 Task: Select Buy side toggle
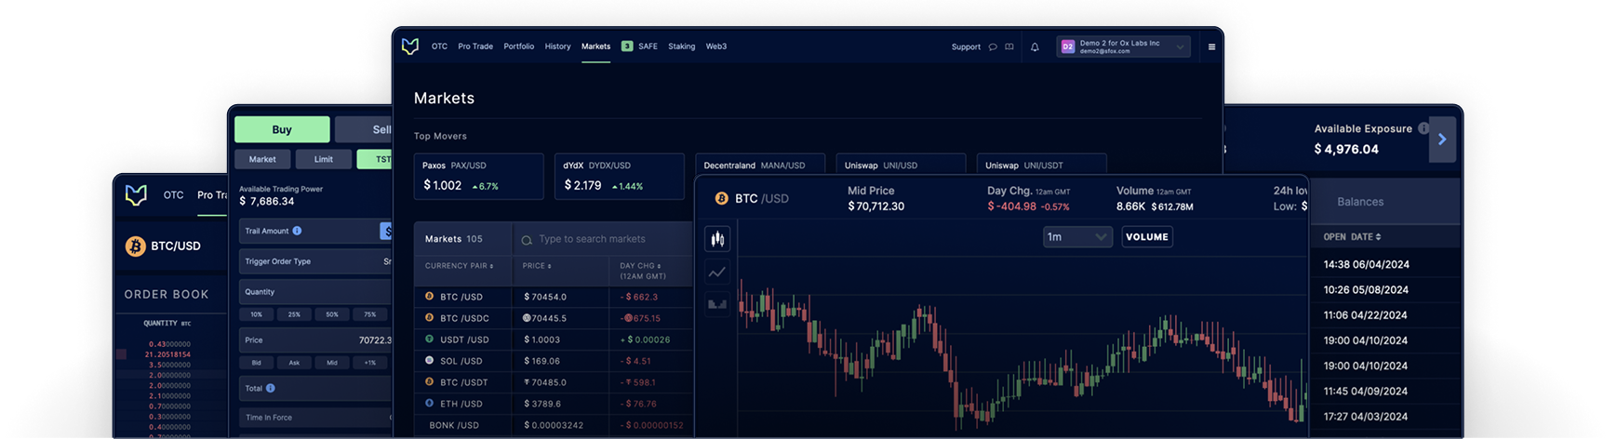(x=282, y=129)
